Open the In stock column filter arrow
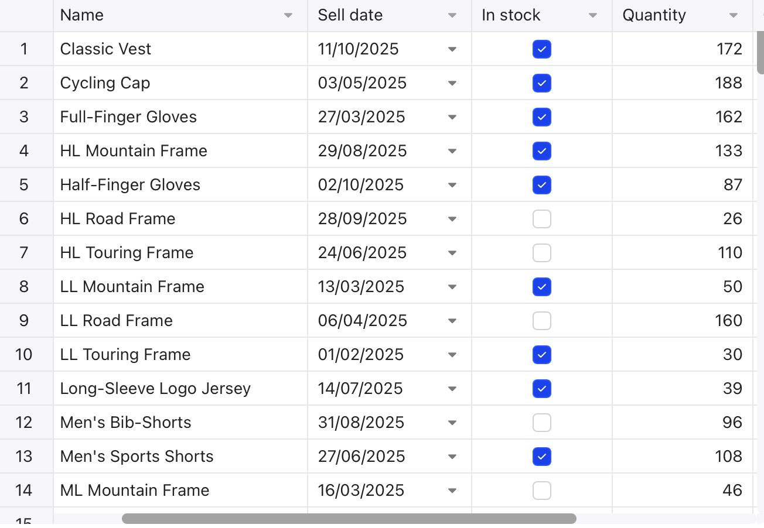Image resolution: width=764 pixels, height=528 pixels. (593, 16)
